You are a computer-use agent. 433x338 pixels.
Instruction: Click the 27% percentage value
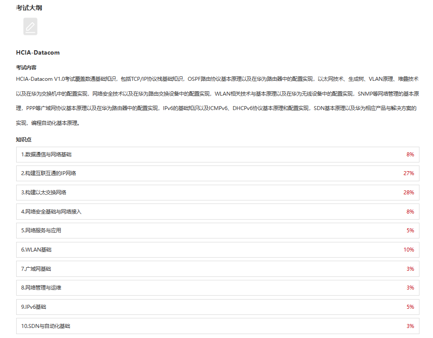409,173
